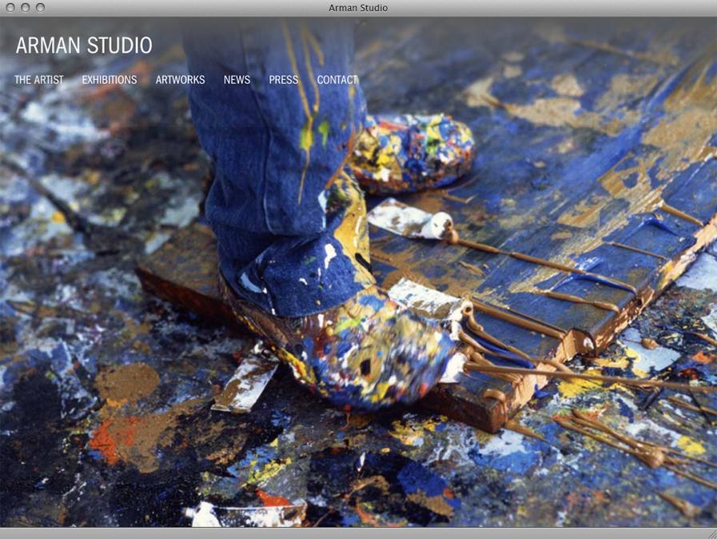The width and height of the screenshot is (717, 539).
Task: Click the ARMAN STUDIO site logo
Action: [84, 46]
